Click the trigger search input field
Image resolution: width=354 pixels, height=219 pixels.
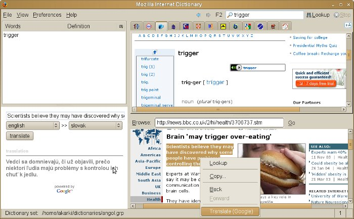click(x=265, y=15)
